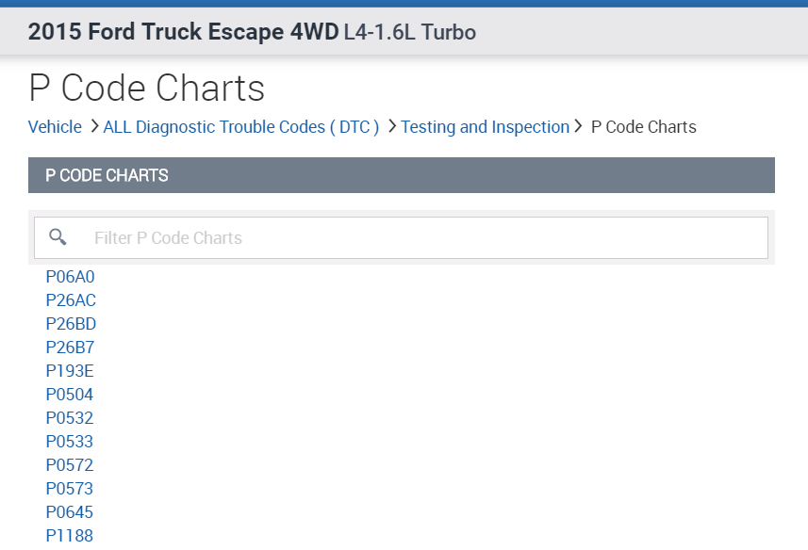Focus the Filter P Code Charts field
The height and width of the screenshot is (550, 808).
tap(424, 238)
